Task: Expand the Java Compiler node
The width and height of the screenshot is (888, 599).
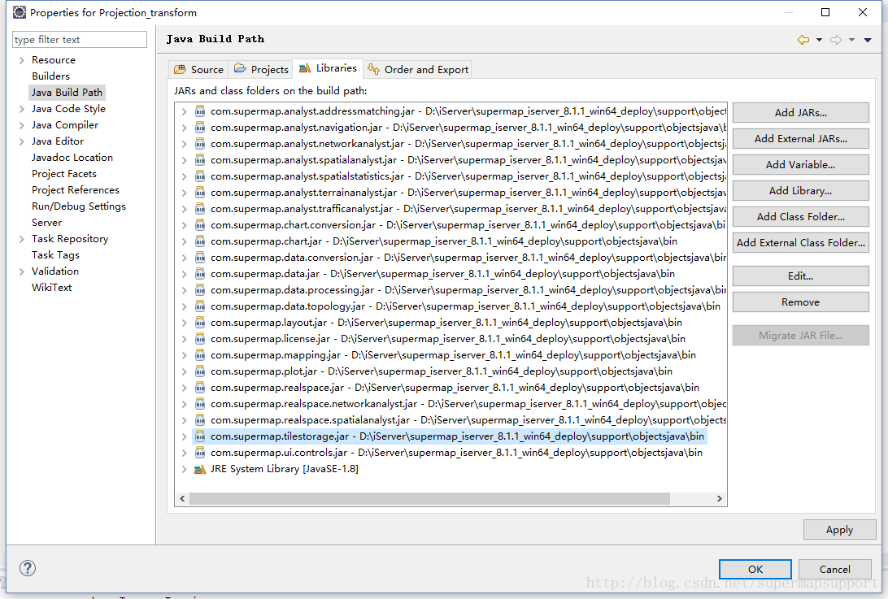Action: [x=21, y=125]
